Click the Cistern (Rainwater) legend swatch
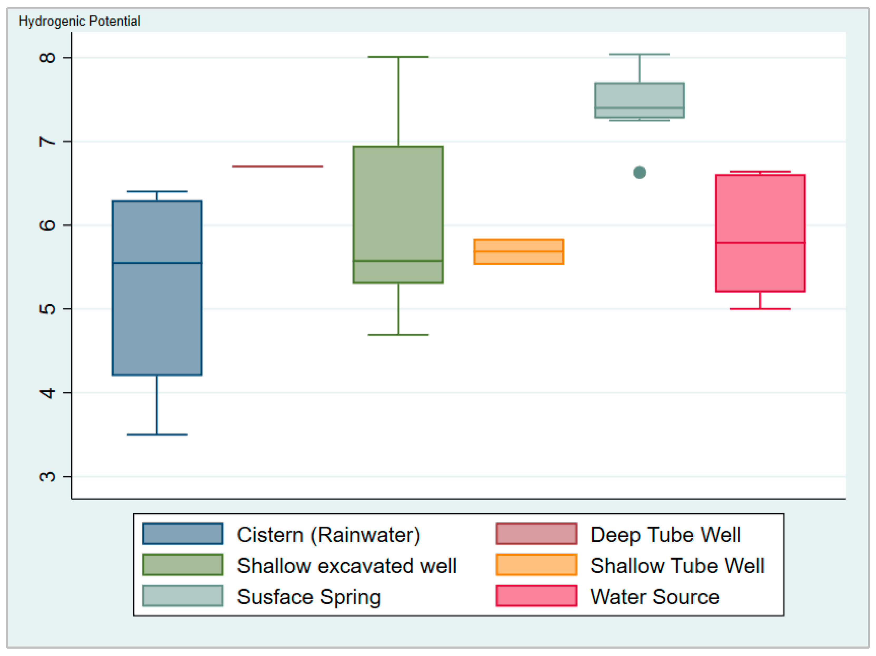Viewport: 876px width, 656px height. (183, 534)
